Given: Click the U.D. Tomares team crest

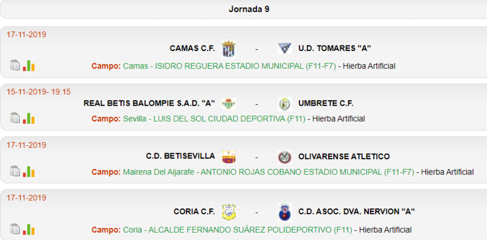Looking at the screenshot, I should (x=284, y=49).
